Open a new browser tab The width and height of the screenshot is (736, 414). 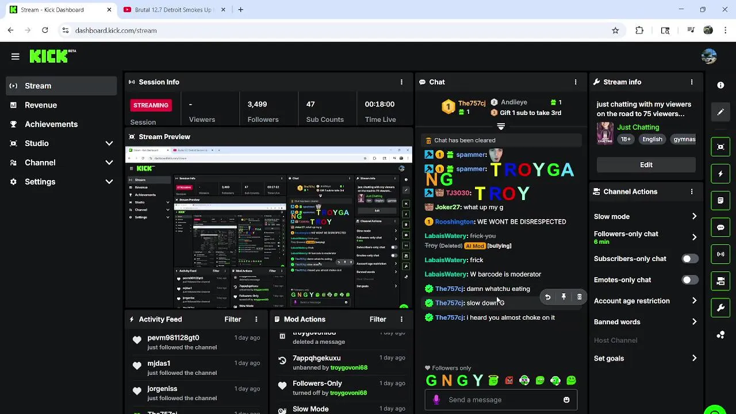pyautogui.click(x=240, y=10)
